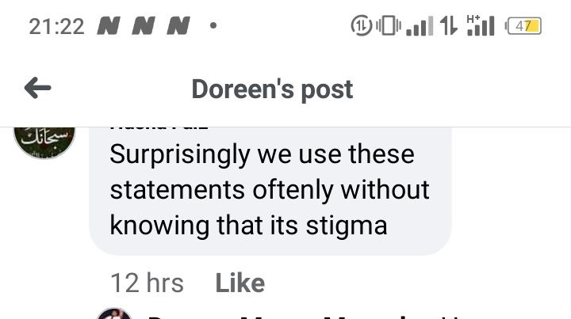Tap the first SIM signal bars
Image resolution: width=571 pixels, height=319 pixels.
[x=420, y=26]
